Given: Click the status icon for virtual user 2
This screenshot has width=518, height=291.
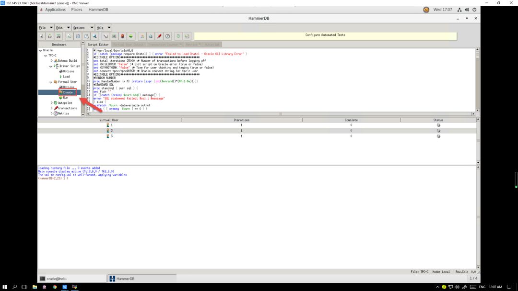Looking at the screenshot, I should [438, 131].
